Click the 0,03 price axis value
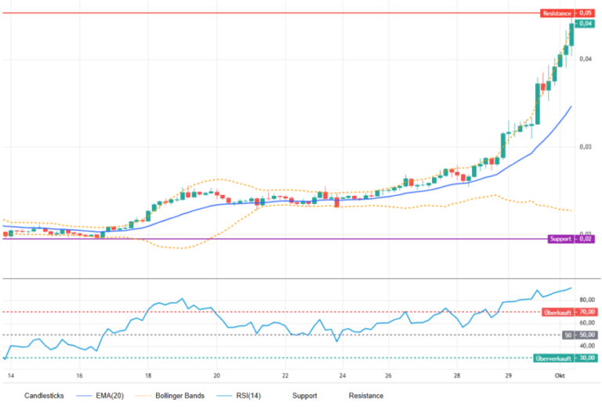 click(585, 147)
